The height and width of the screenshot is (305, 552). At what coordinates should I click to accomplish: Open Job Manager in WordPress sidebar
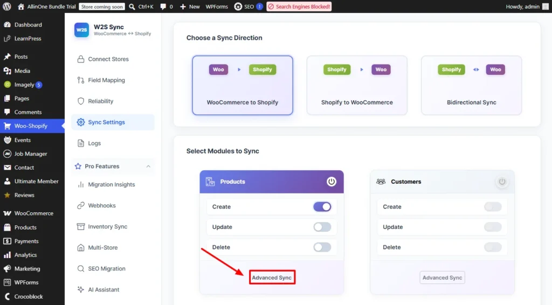pos(32,154)
